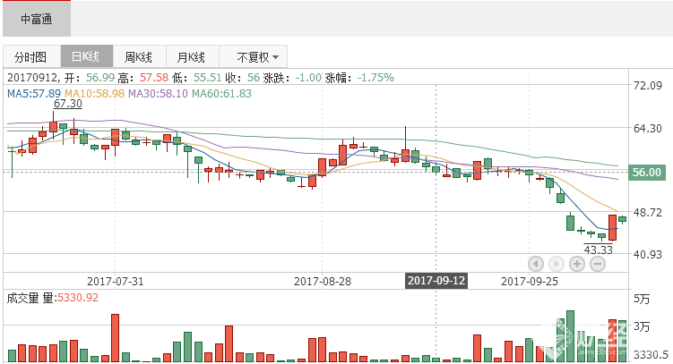This screenshot has height=364, width=673.
Task: Click the 40.93 price axis label
Action: pyautogui.click(x=648, y=254)
